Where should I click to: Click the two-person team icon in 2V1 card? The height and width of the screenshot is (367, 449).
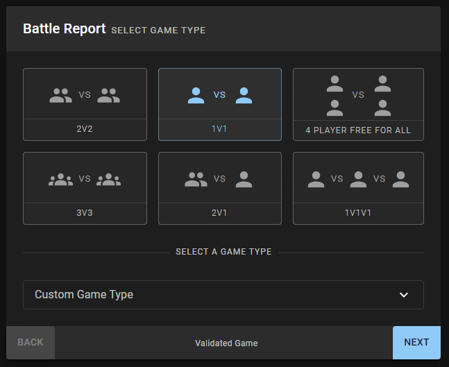tap(196, 180)
